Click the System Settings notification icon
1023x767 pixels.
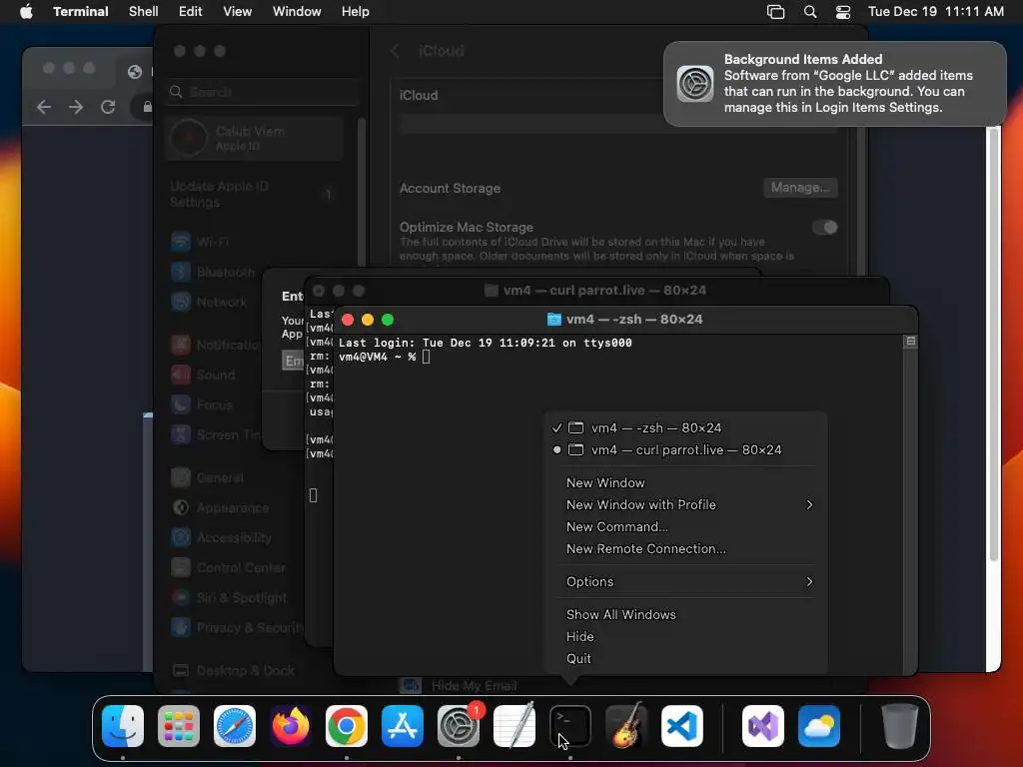pyautogui.click(x=695, y=84)
